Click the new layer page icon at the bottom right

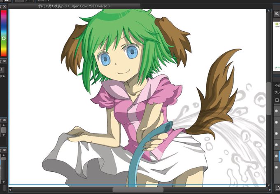(277, 188)
